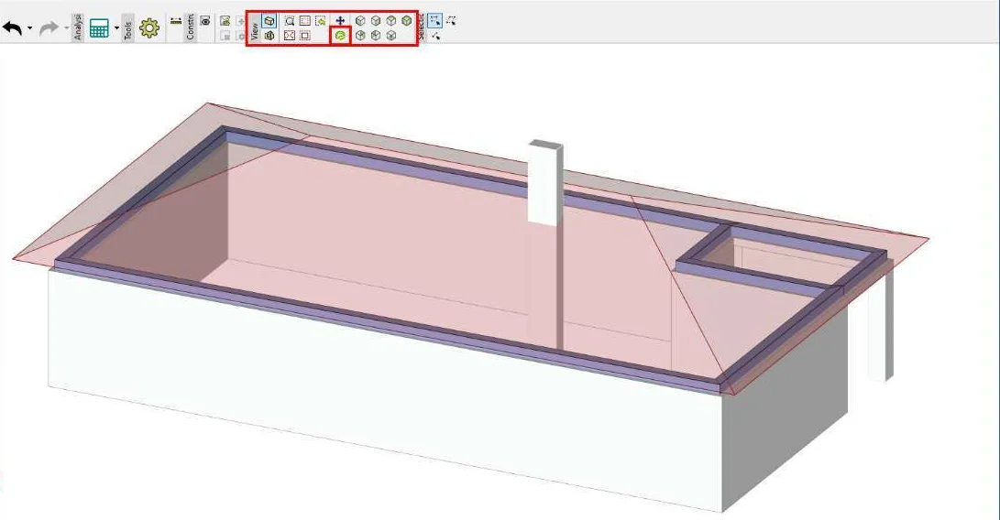The image size is (1000, 520).
Task: Select the green shaded cube view
Action: 407,21
